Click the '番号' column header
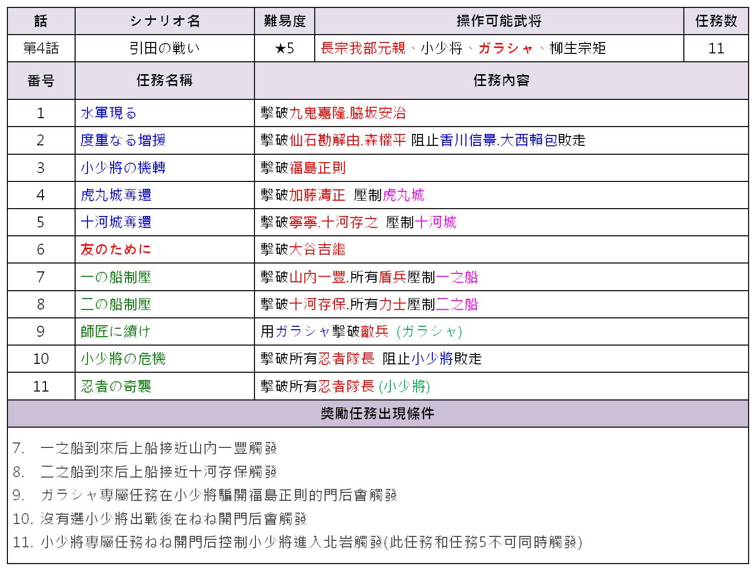Viewport: 756px width, 571px height. (41, 81)
